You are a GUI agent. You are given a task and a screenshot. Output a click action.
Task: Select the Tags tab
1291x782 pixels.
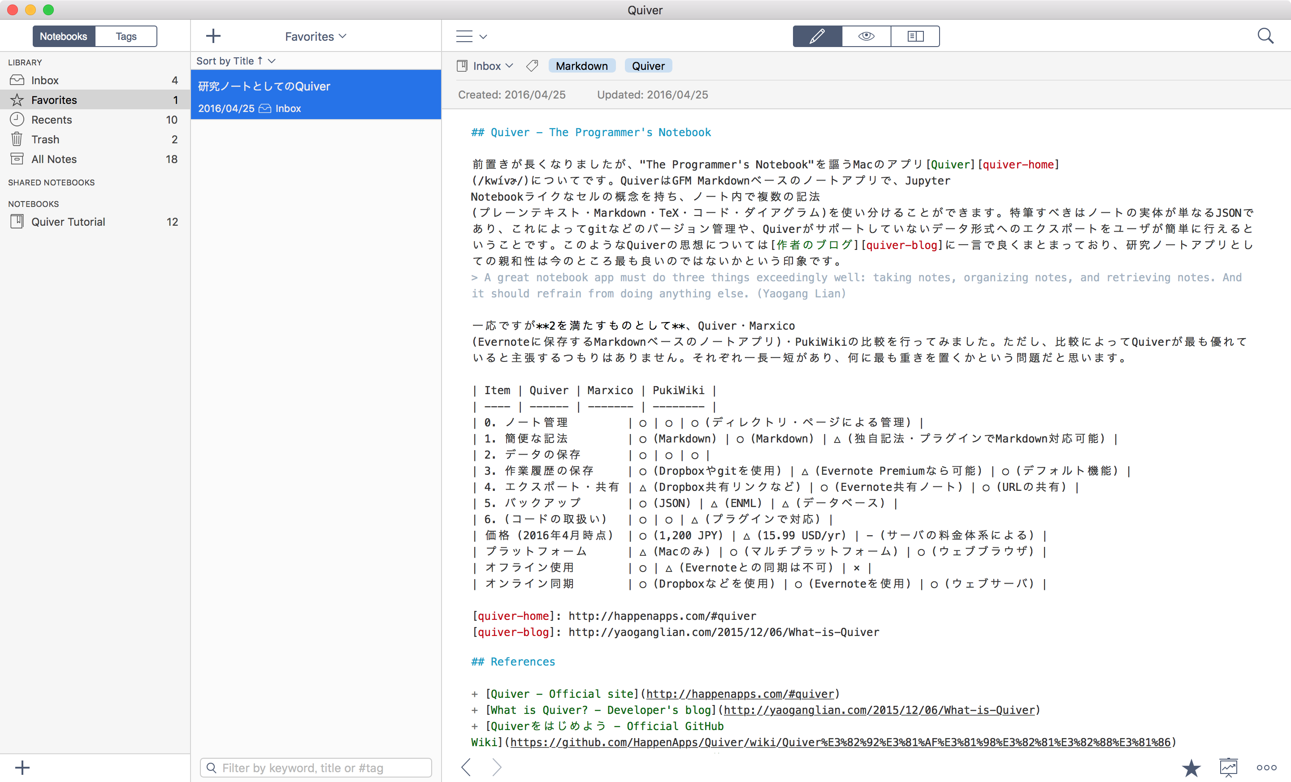click(126, 36)
